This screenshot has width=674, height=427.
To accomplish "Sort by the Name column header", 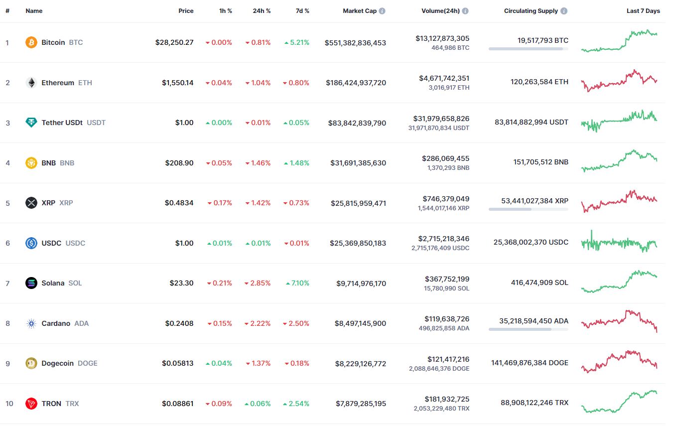I will tap(34, 11).
